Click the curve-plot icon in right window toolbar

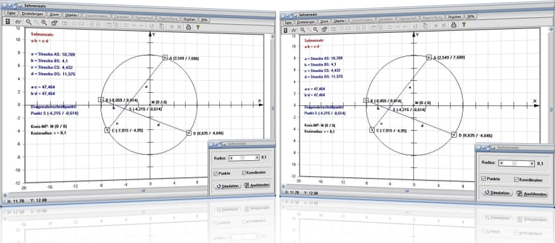pos(294,30)
